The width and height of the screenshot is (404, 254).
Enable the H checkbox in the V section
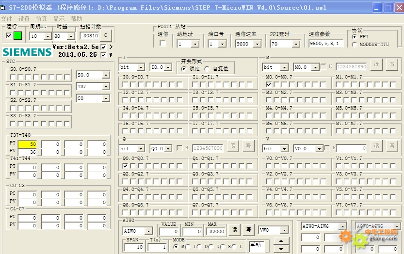pyautogui.click(x=327, y=148)
